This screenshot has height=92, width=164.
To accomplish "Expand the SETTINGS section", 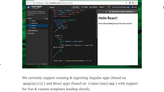I will 30,33.
